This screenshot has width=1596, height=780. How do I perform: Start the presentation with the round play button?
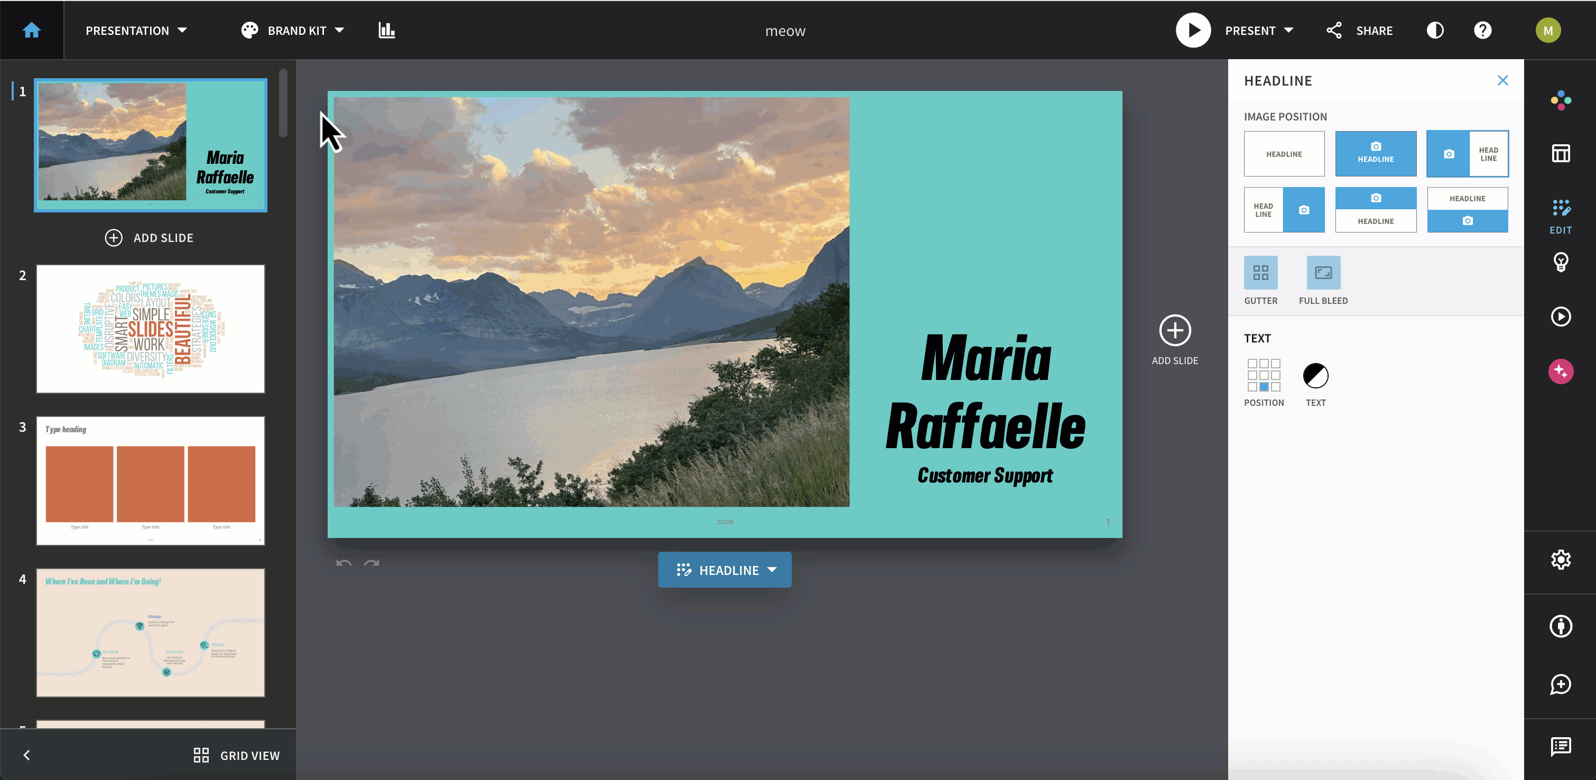pyautogui.click(x=1193, y=30)
